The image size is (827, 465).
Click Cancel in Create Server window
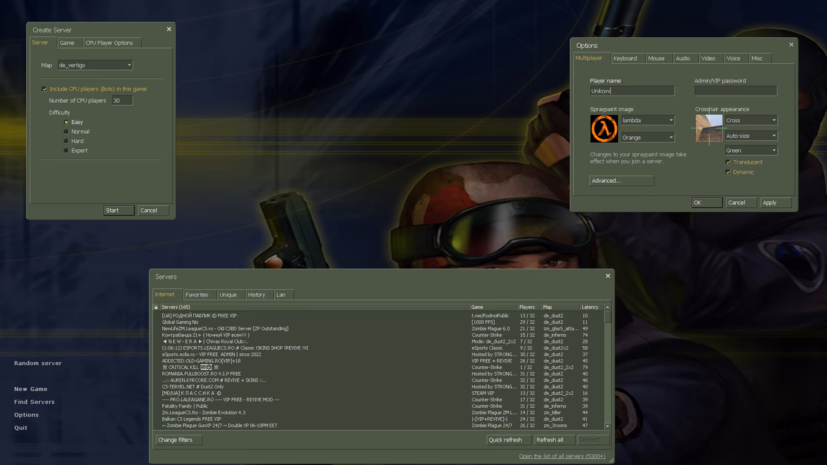pyautogui.click(x=154, y=211)
